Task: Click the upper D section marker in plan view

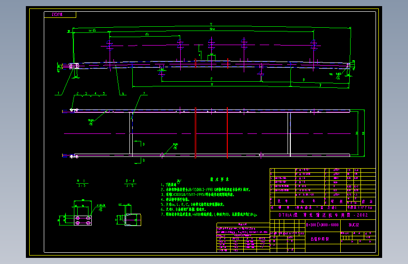Action: click(x=139, y=143)
